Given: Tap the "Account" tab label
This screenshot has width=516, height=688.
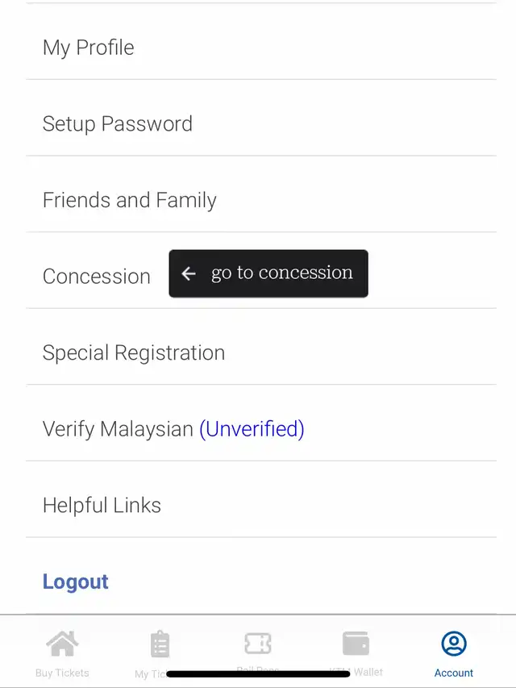Looking at the screenshot, I should coord(454,673).
